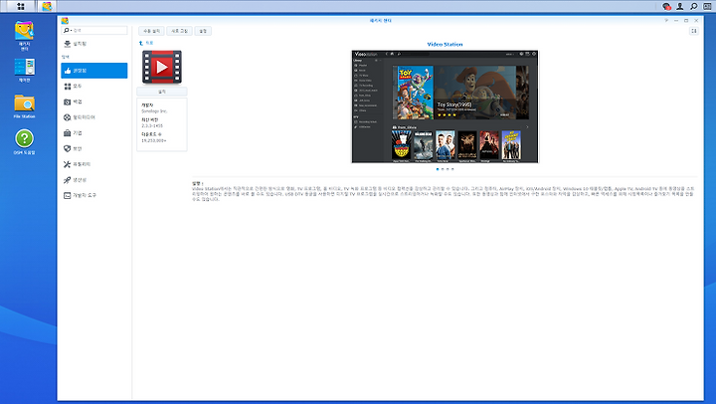This screenshot has width=716, height=404.
Task: Select the Security (보안) category
Action: click(x=94, y=148)
